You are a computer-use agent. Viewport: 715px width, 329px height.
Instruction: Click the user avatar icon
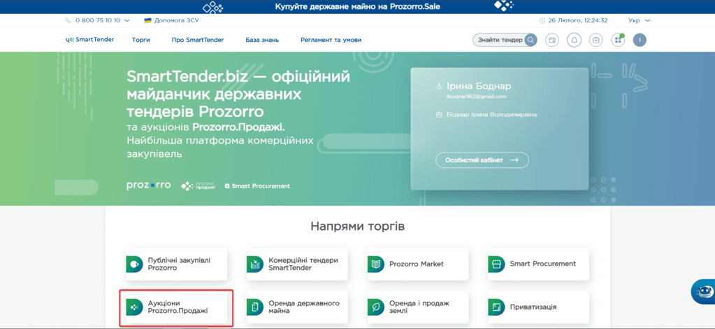[x=639, y=40]
